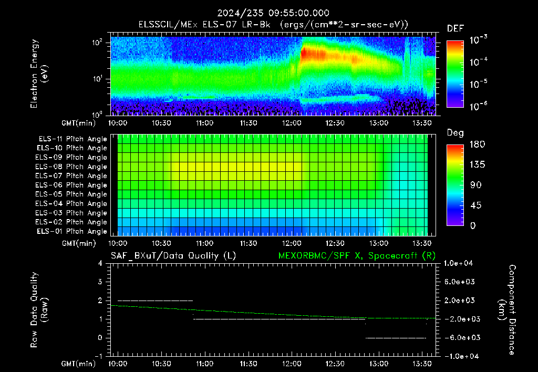This screenshot has width=538, height=372.
Task: Click the Component Distance (km) axis label
Action: 507,310
